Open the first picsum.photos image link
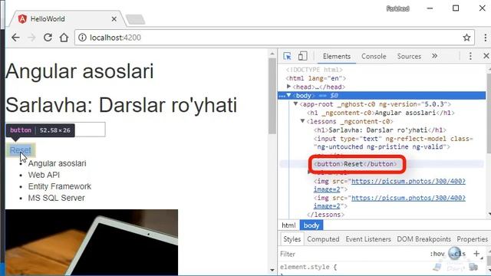The image size is (491, 276). point(408,181)
